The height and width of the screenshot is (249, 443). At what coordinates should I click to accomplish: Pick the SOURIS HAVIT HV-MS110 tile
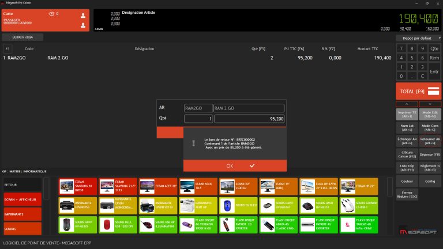tap(318, 206)
